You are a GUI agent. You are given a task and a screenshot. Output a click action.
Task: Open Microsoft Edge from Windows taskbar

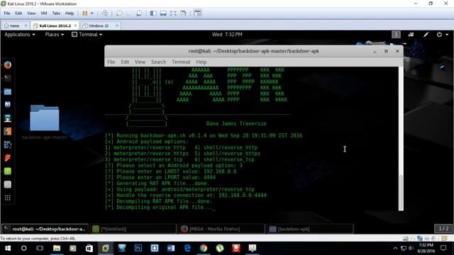(187, 248)
